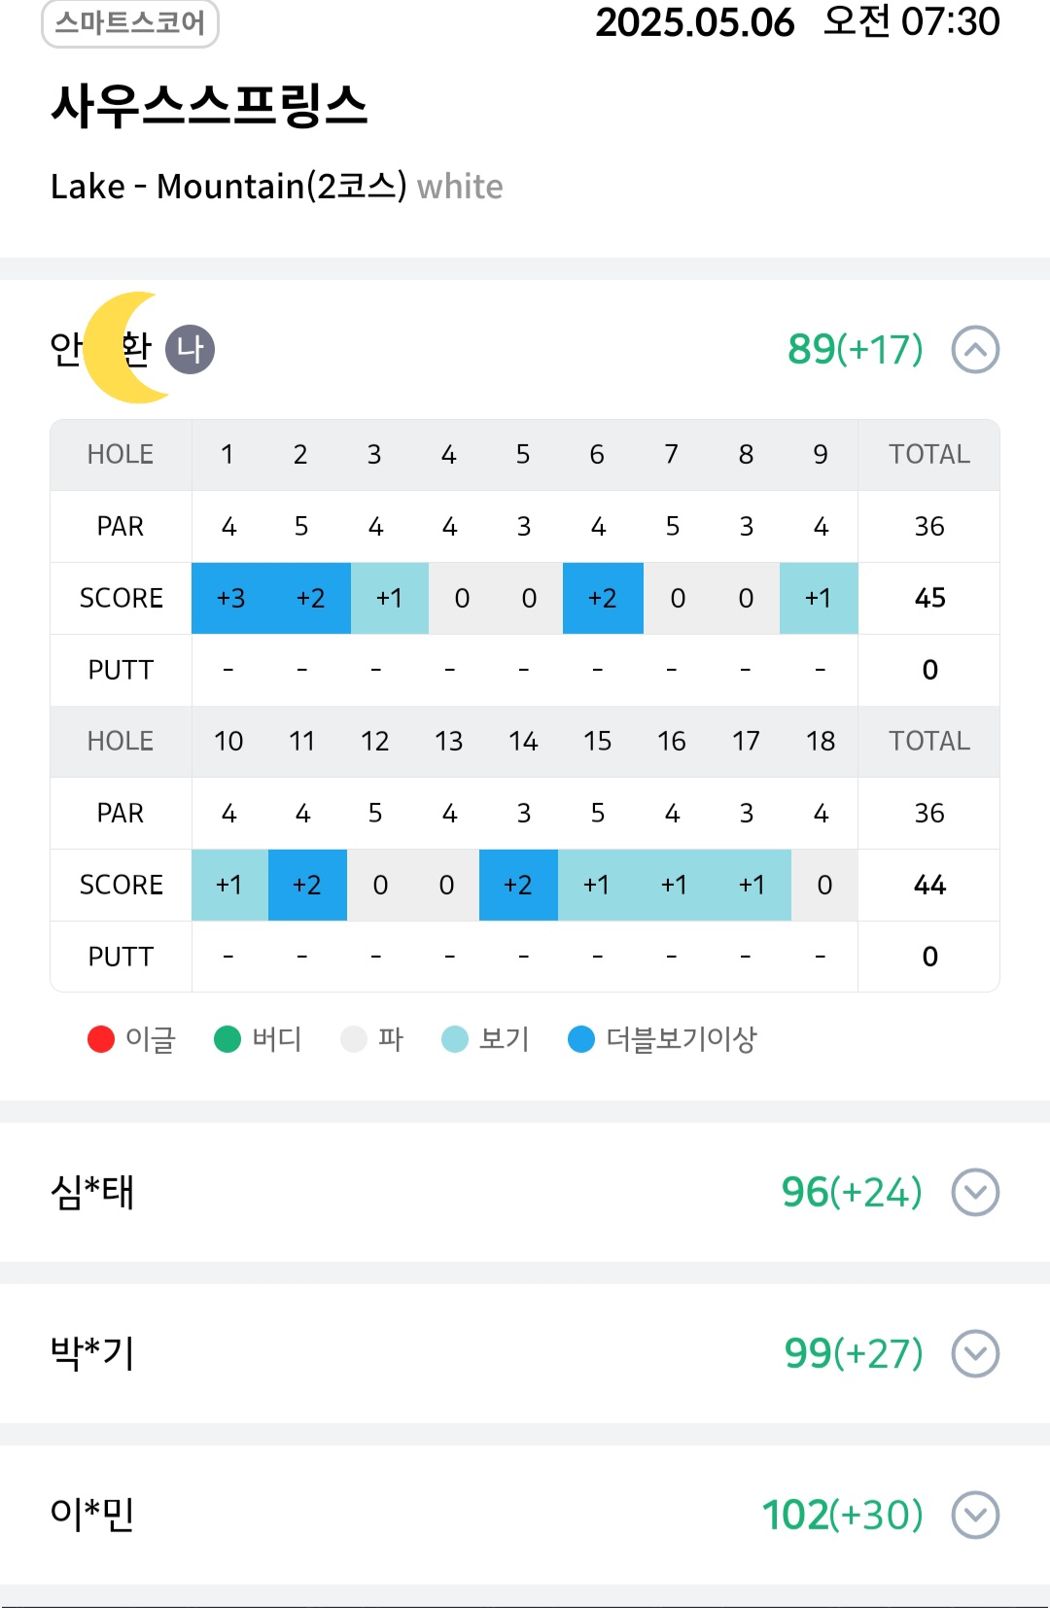Image resolution: width=1050 pixels, height=1608 pixels.
Task: Tap the 사우스스프링스 course title
Action: point(209,105)
